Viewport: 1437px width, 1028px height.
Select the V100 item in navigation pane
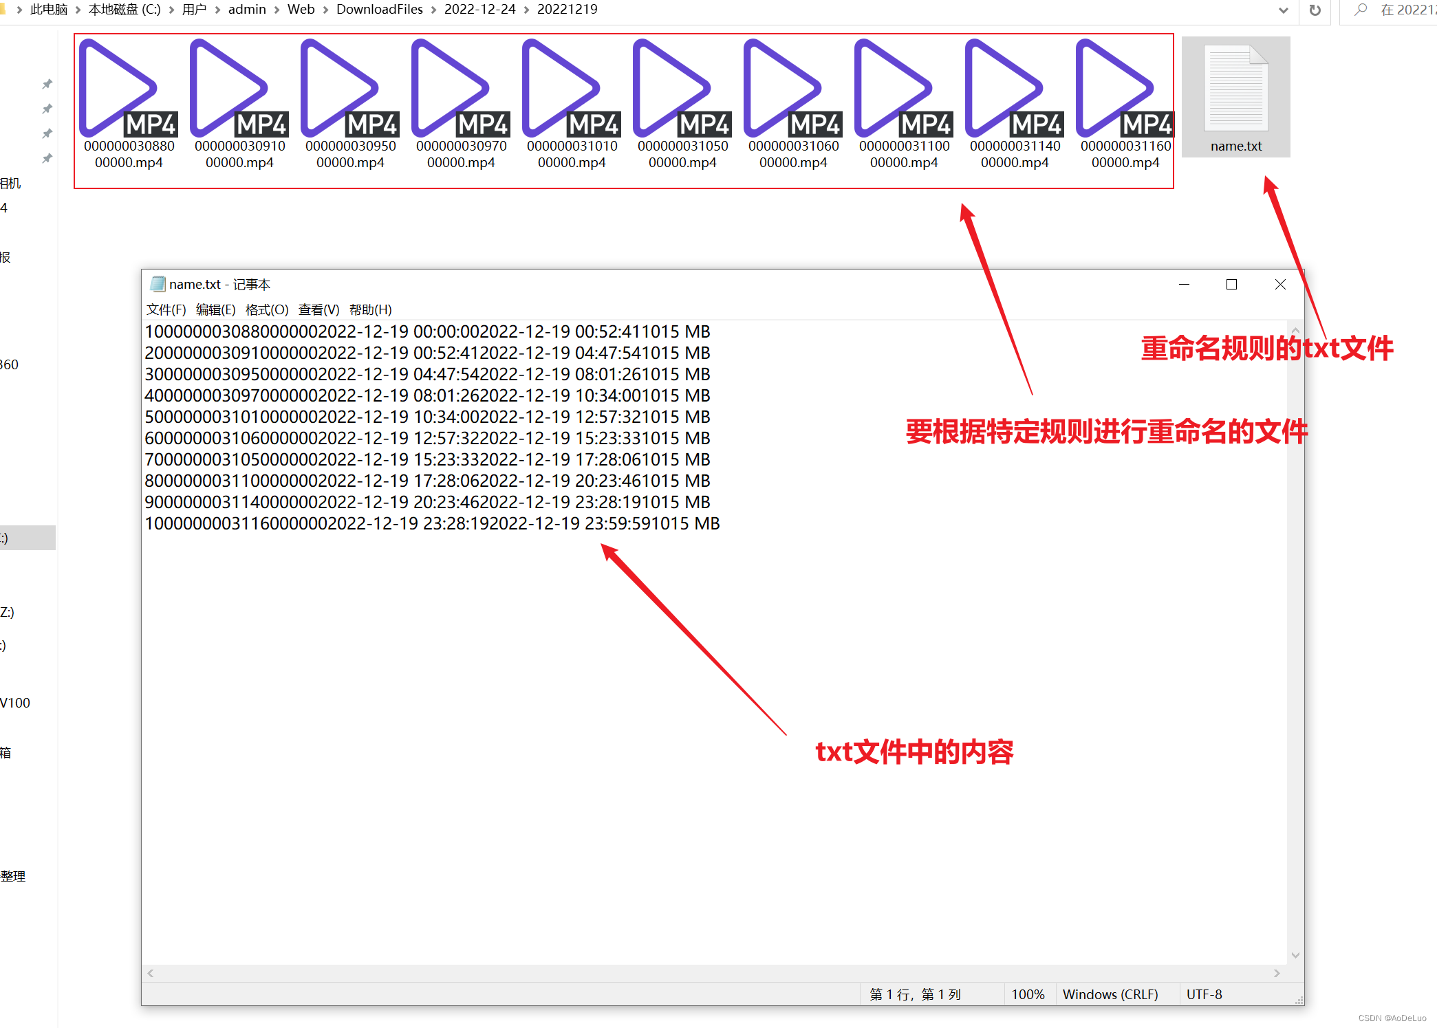pos(15,703)
